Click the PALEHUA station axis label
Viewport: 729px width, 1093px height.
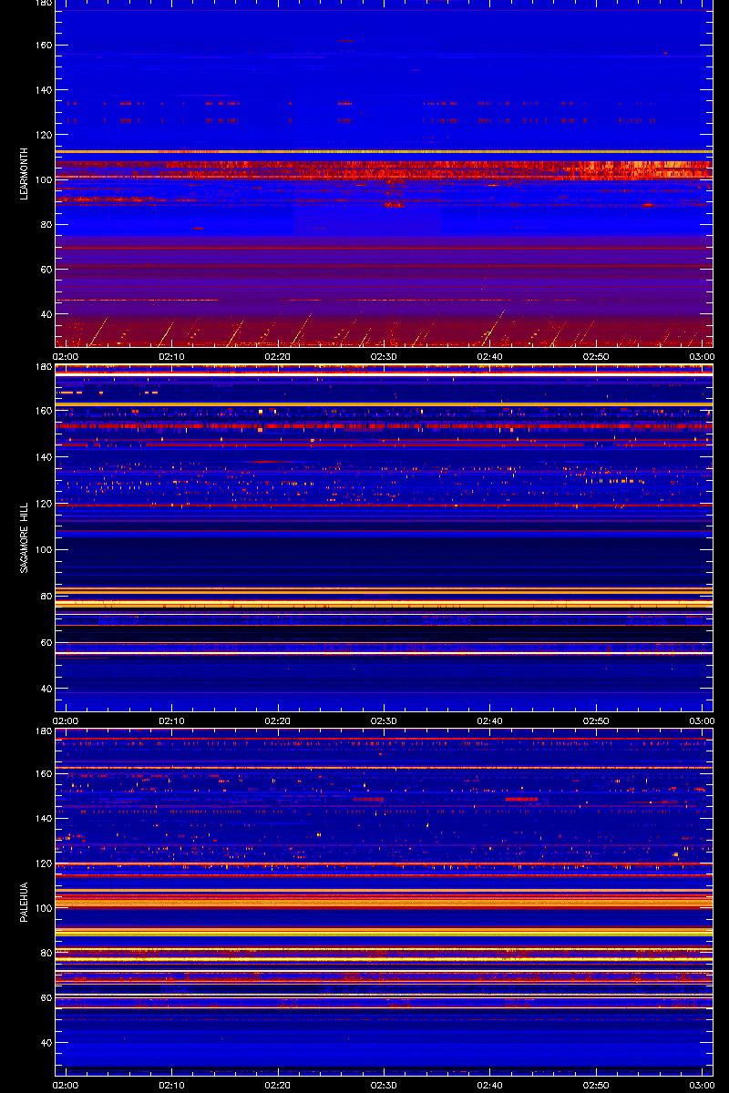(26, 903)
